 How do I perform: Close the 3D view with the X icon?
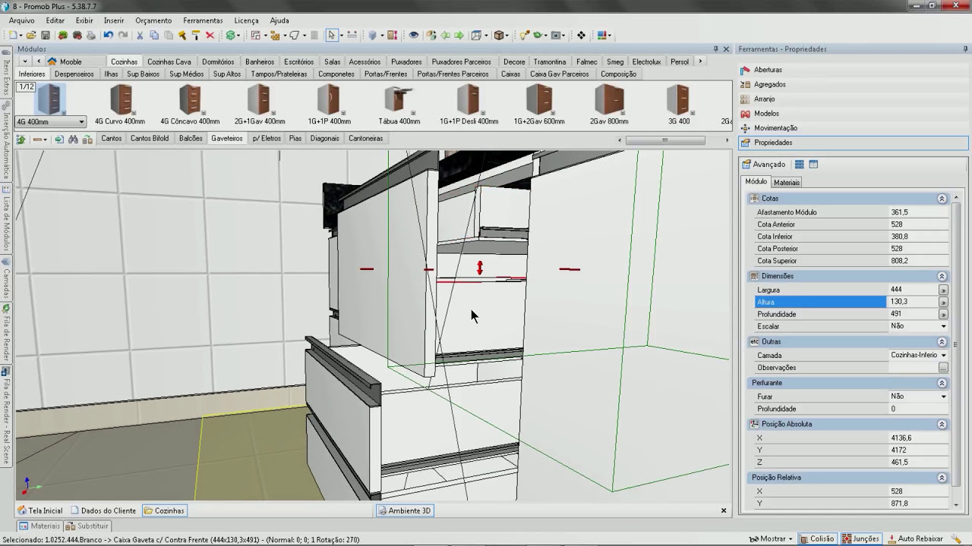724,510
